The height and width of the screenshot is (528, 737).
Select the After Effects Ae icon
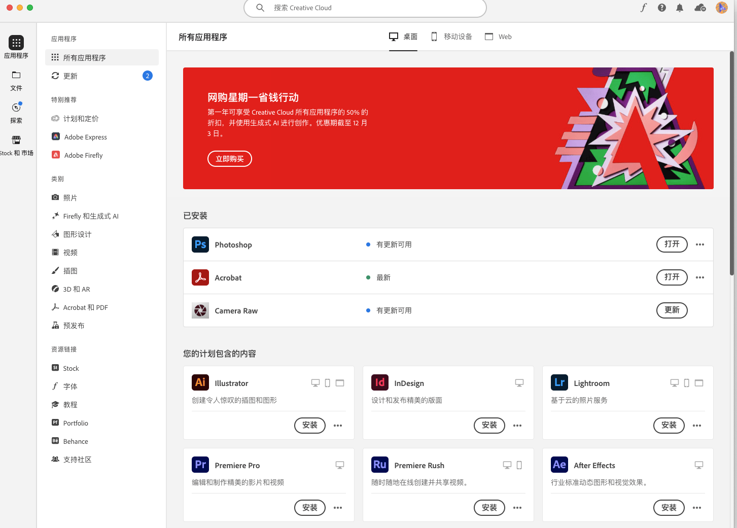(559, 465)
